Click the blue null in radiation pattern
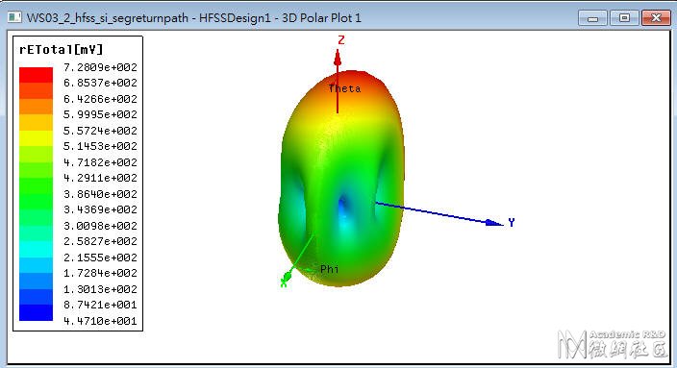The image size is (677, 368). pos(342,207)
